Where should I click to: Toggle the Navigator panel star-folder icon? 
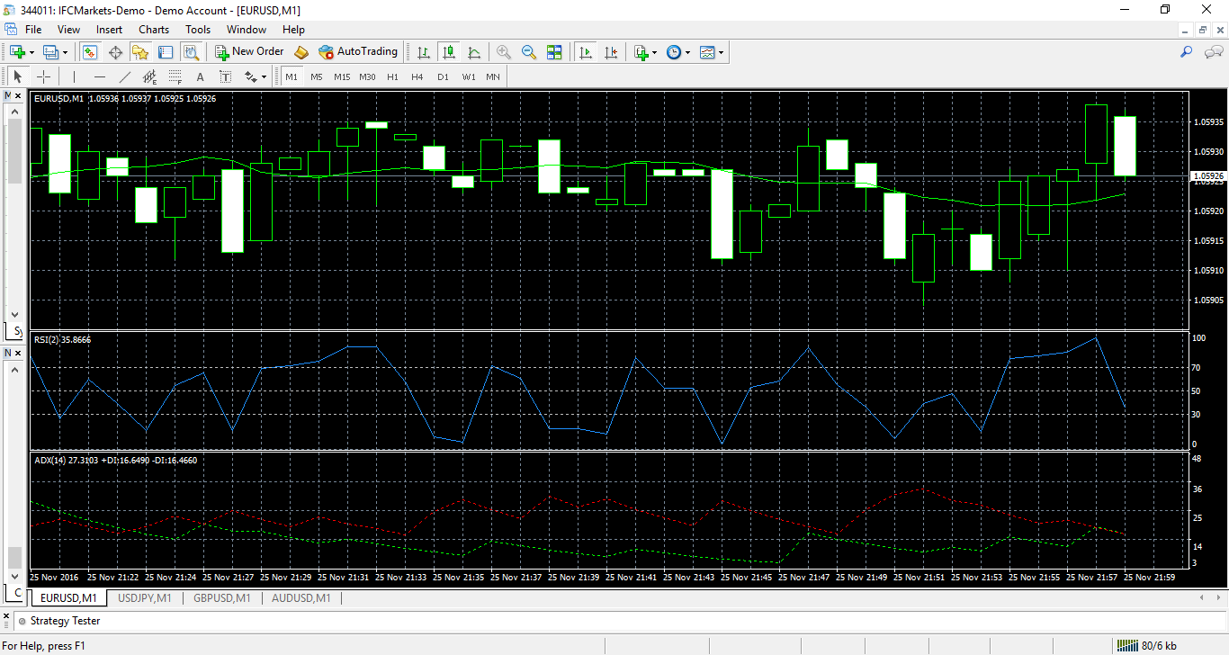coord(140,52)
